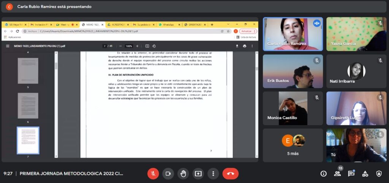Click the present screen button
The height and width of the screenshot is (183, 389).
(x=198, y=174)
